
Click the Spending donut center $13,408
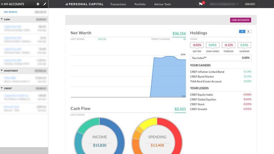tap(157, 145)
